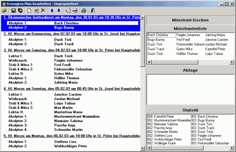Select Häßler Thomas in Ministrantenliste
Screen dimensions: 236x152
coord(187,54)
